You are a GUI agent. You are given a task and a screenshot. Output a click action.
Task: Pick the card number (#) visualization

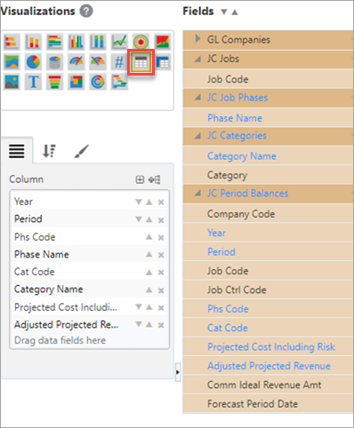119,62
